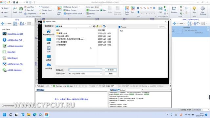Toggle the Preview checkbox in dialog

(119, 27)
